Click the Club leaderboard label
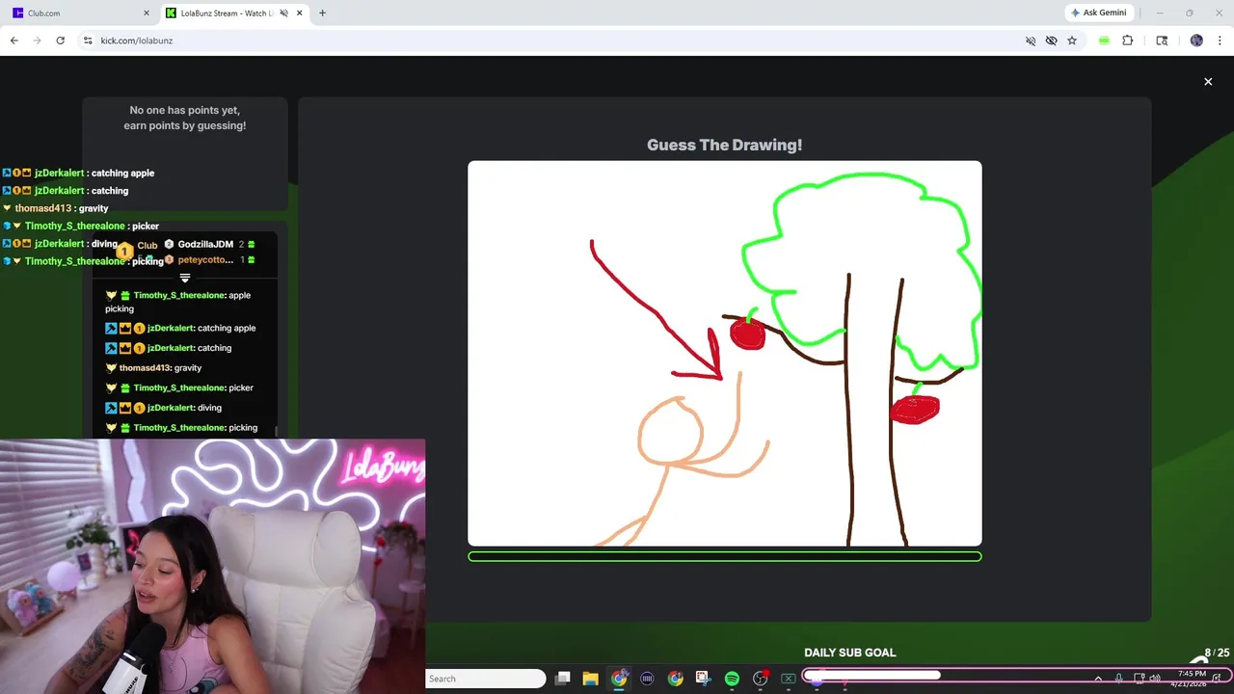The width and height of the screenshot is (1234, 694). 147,246
